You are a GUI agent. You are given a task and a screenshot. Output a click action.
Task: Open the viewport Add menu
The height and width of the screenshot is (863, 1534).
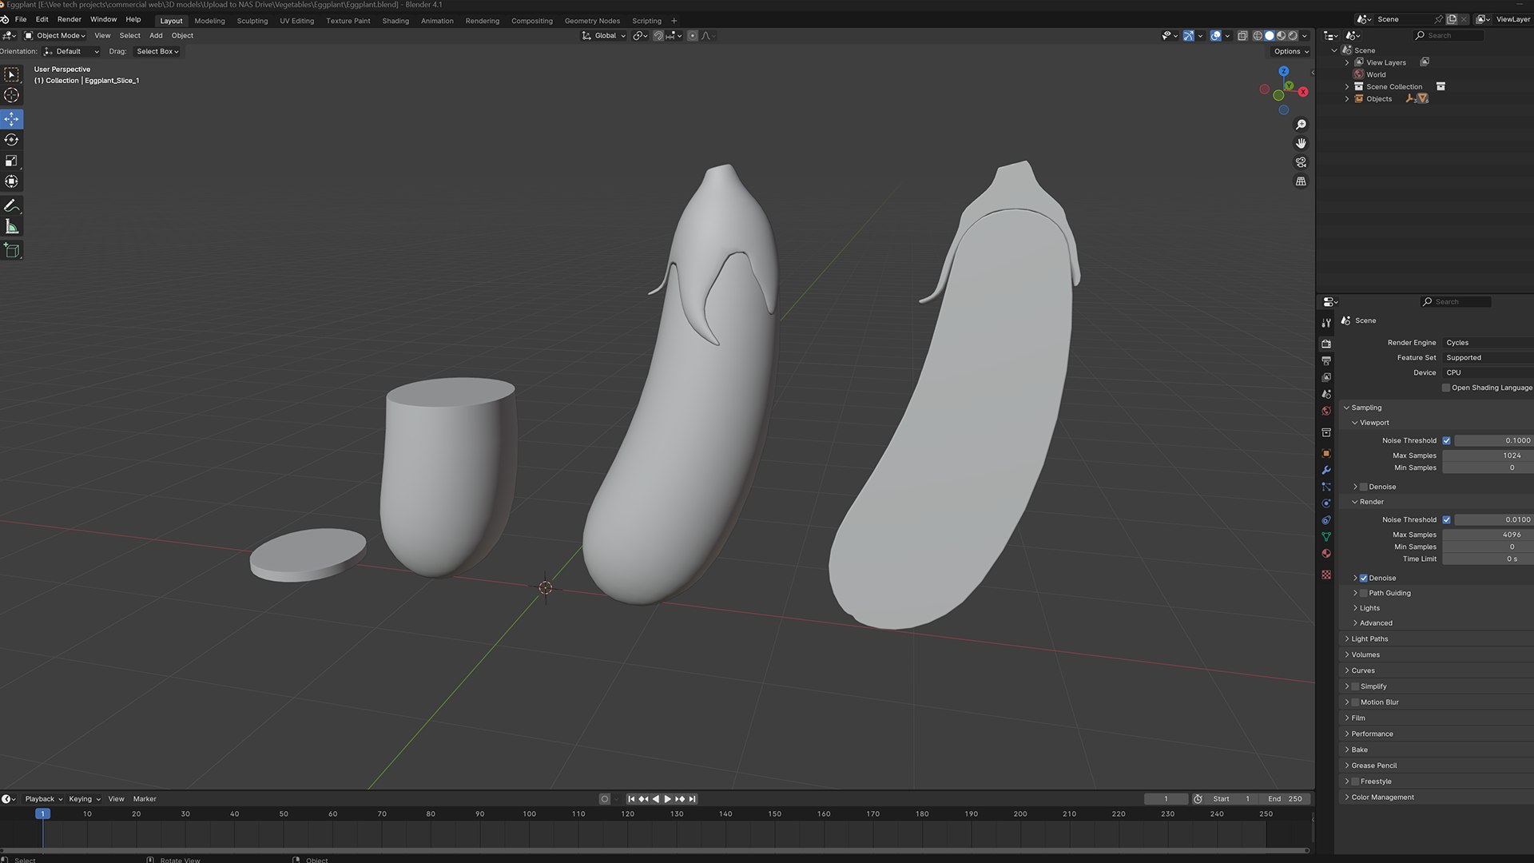(x=156, y=36)
